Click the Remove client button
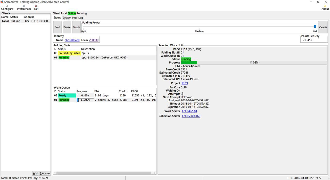Viewport: 330px width, 180px height. (45, 173)
